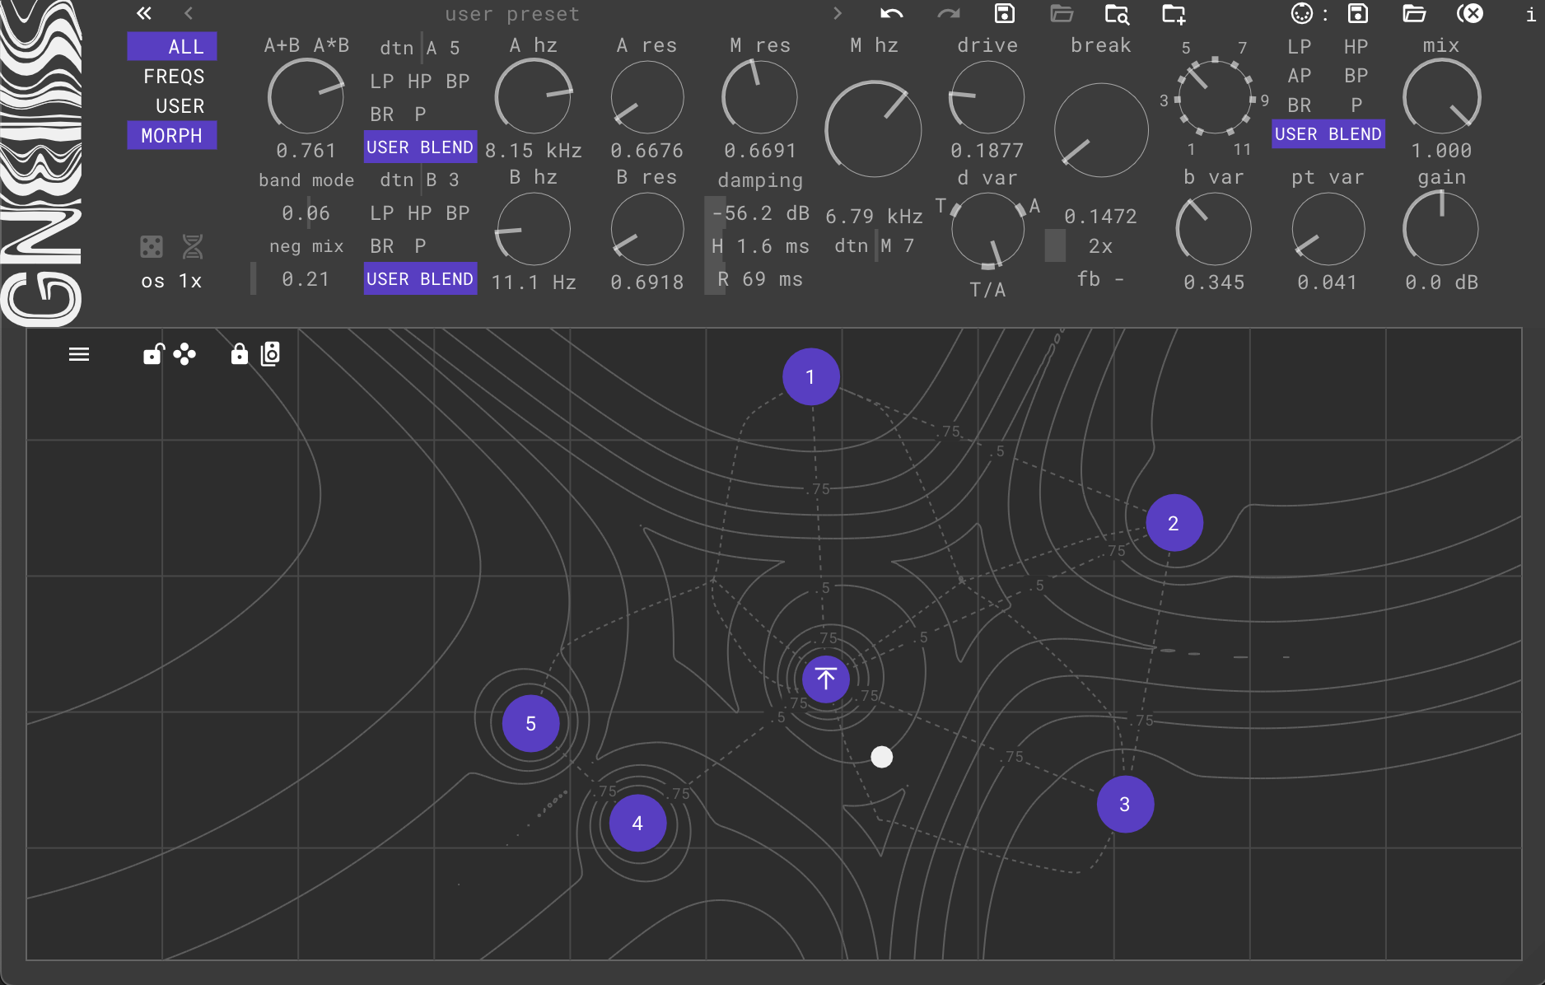Click the gain knob

click(x=1441, y=230)
